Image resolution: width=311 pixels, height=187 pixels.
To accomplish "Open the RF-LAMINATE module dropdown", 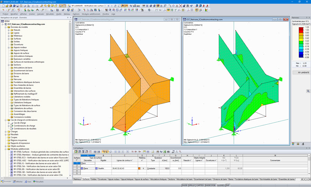I will click(x=105, y=6).
